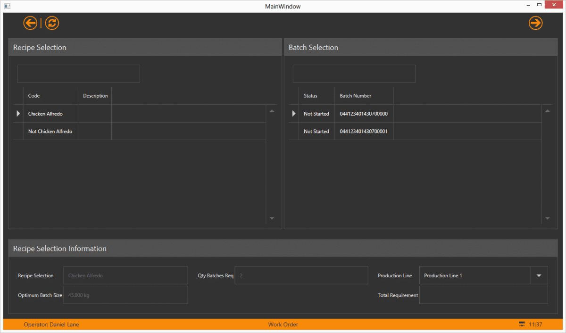Click the Batch Selection search box
Viewport: 566px width, 333px height.
coord(354,74)
